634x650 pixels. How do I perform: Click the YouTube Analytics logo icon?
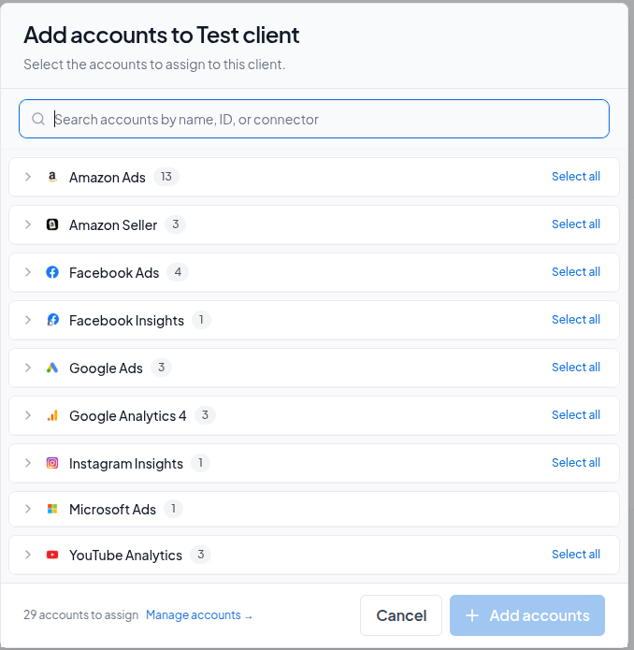(52, 555)
